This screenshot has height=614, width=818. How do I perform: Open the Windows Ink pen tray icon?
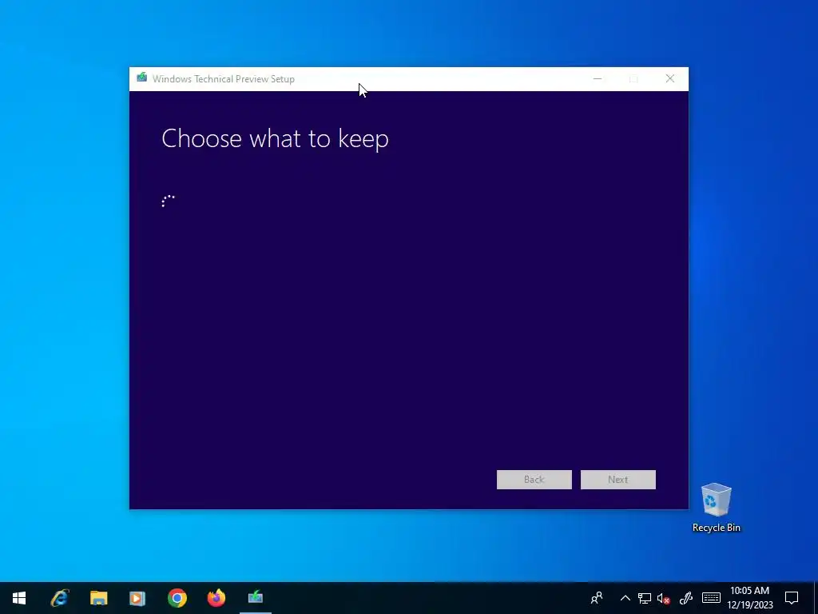(685, 598)
